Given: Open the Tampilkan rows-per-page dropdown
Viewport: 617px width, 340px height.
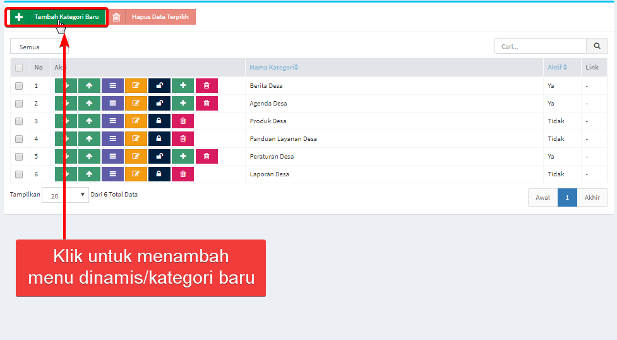Looking at the screenshot, I should [65, 195].
